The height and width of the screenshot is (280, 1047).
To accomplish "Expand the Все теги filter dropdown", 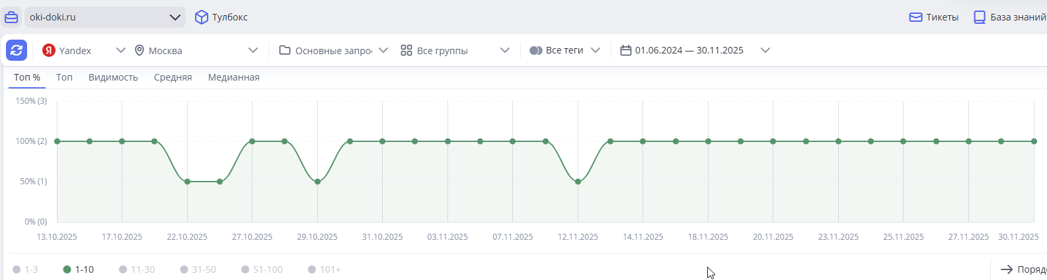I will coord(595,50).
